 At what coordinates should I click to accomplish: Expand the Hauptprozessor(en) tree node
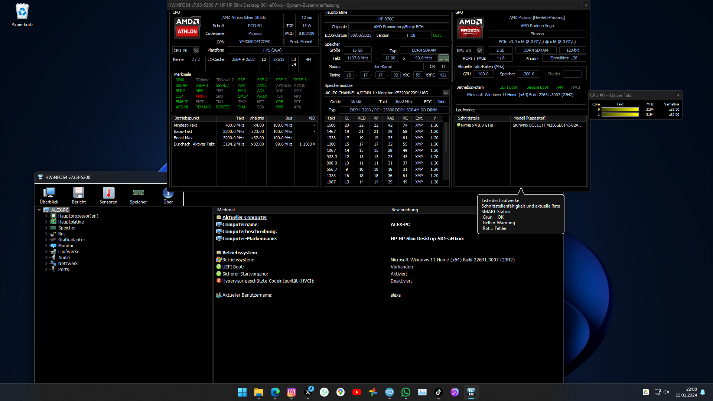click(46, 216)
